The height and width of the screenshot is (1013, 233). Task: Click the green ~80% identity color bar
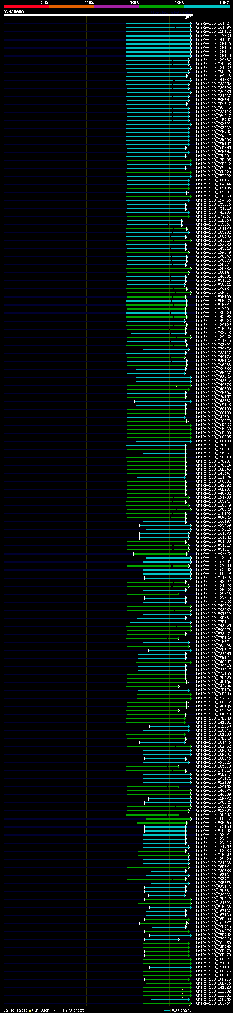[x=162, y=6]
